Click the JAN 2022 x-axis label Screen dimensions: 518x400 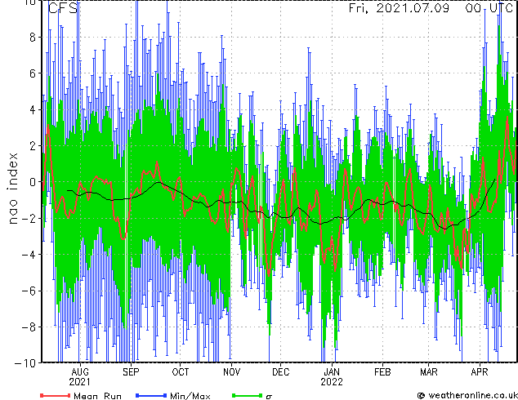[x=332, y=377]
